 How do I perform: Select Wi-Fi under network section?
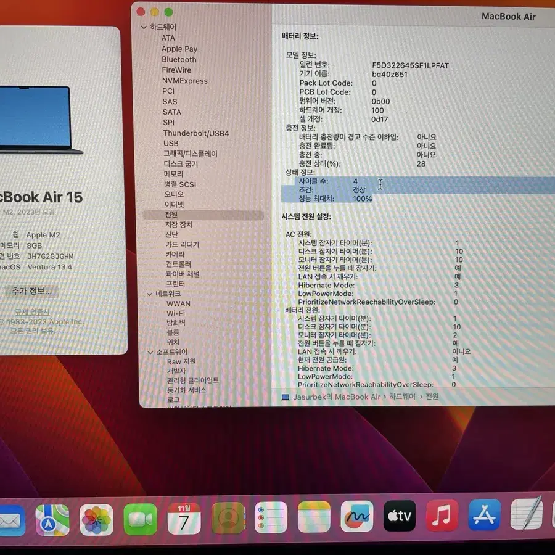pyautogui.click(x=176, y=313)
